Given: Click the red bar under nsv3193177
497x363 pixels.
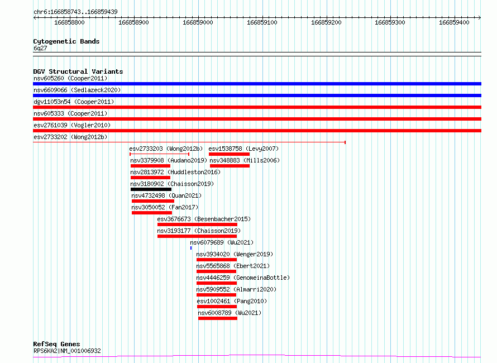Looking at the screenshot, I should coord(197,236).
